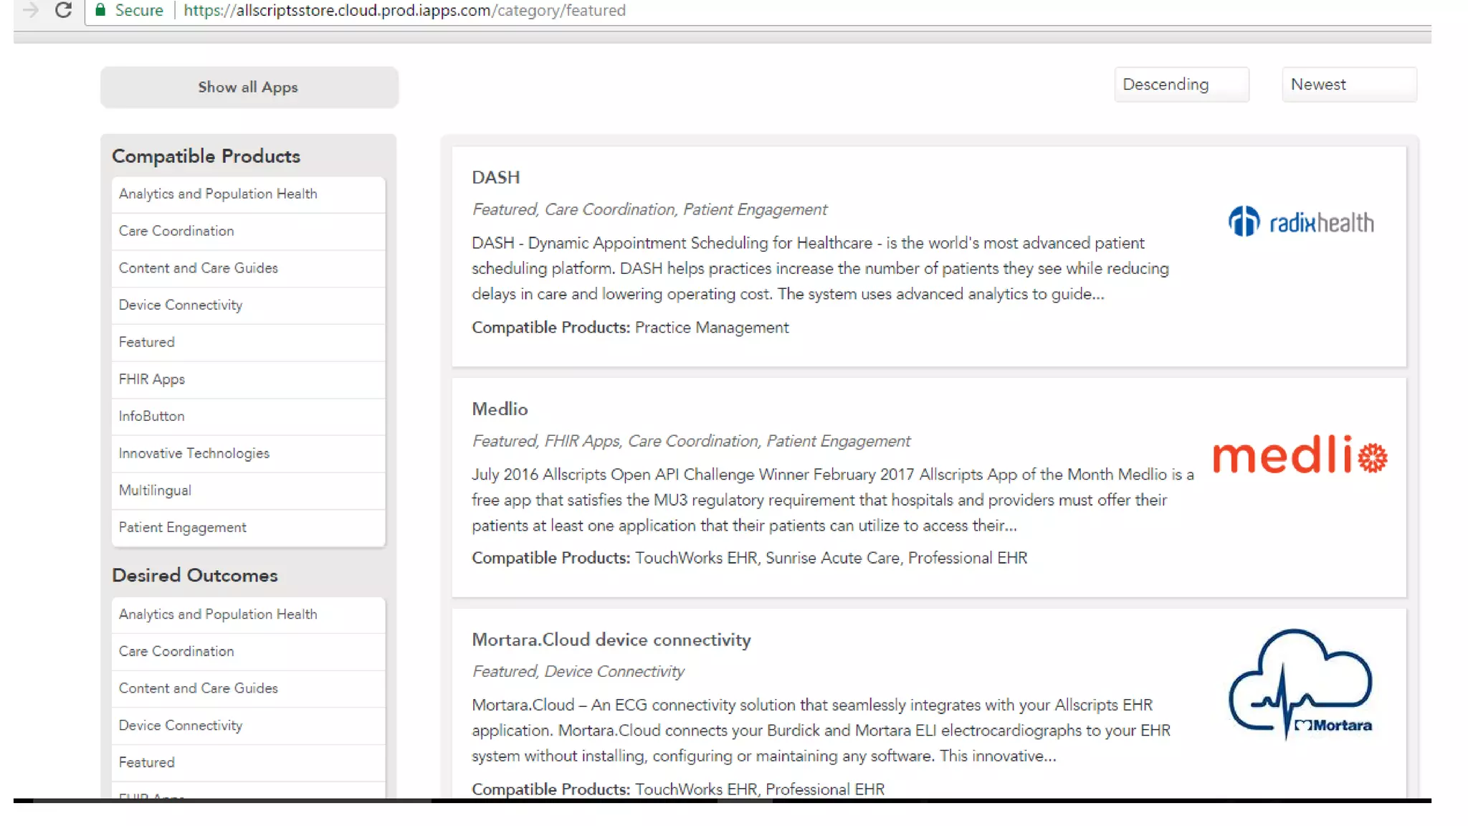Image resolution: width=1468 pixels, height=826 pixels.
Task: Select Multilingual in Compatible Products list
Action: 155,490
